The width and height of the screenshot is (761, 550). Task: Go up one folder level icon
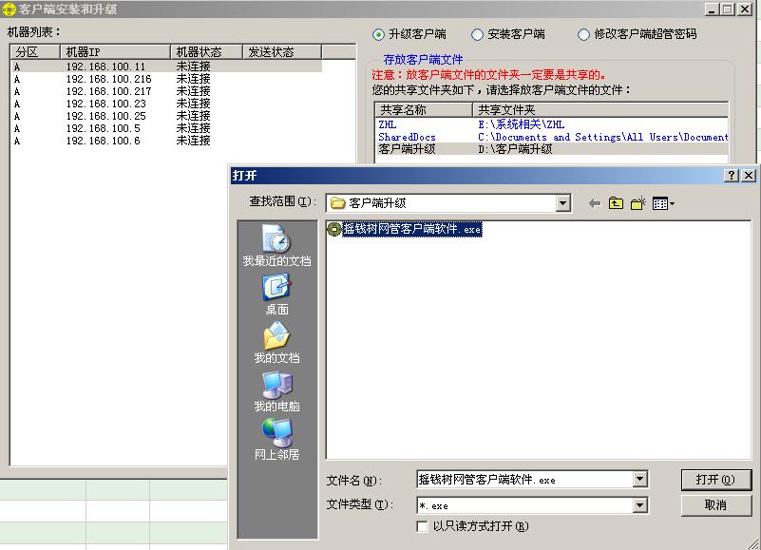click(616, 203)
